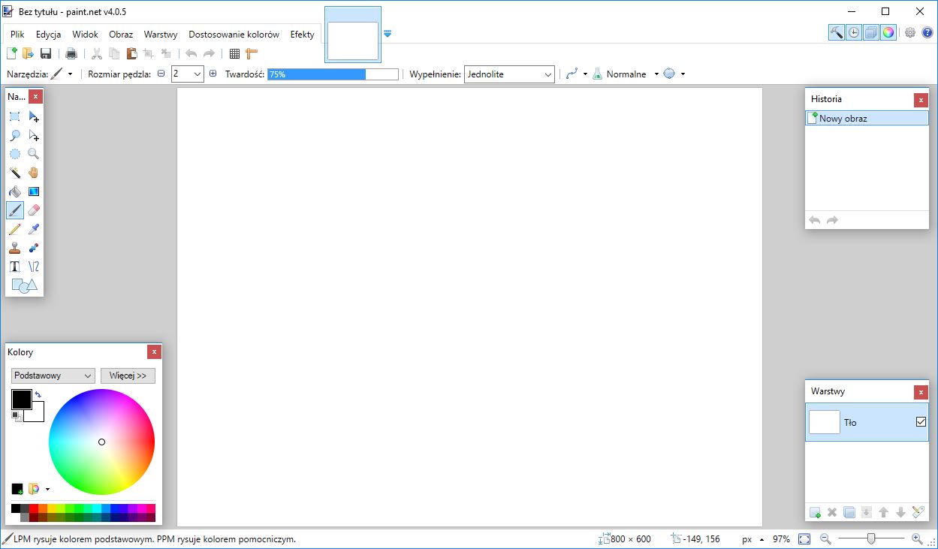The height and width of the screenshot is (549, 938).
Task: Save the image with floppy disk icon
Action: click(46, 53)
